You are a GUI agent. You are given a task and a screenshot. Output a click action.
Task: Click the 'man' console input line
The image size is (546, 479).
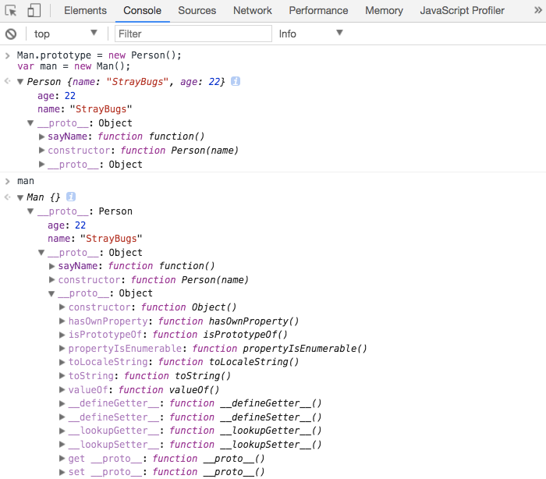coord(26,181)
